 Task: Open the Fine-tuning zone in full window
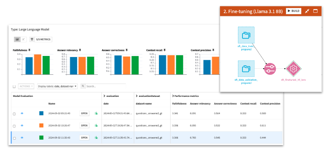(x=316, y=11)
